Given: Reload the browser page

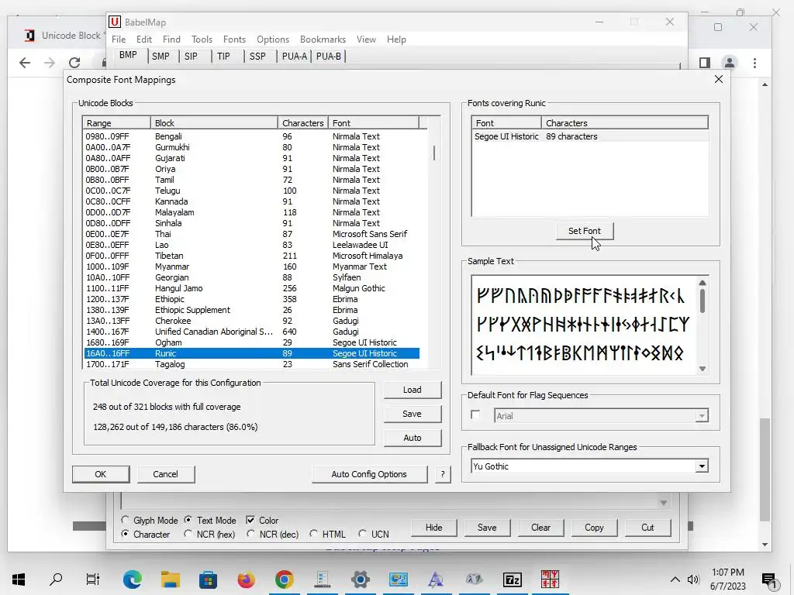Looking at the screenshot, I should pos(74,63).
